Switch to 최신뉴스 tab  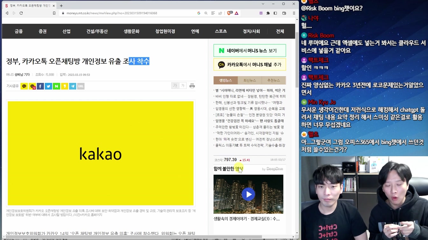(250, 80)
